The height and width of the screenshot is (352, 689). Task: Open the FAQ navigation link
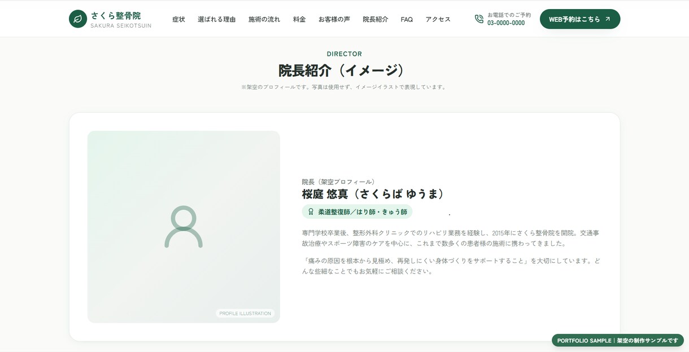[x=407, y=19]
